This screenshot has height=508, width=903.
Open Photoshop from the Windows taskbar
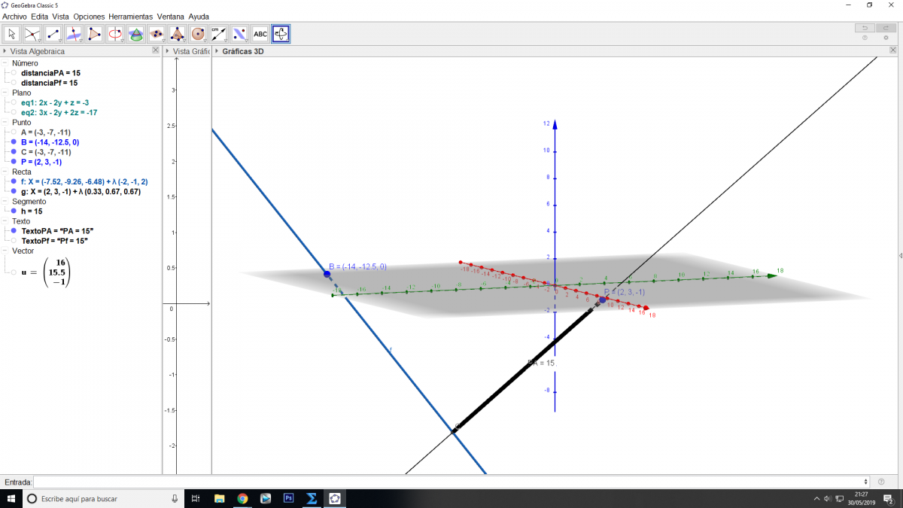point(287,498)
